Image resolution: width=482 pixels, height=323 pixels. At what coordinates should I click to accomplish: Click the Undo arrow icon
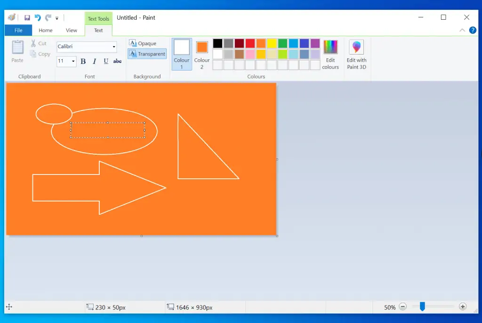[38, 18]
